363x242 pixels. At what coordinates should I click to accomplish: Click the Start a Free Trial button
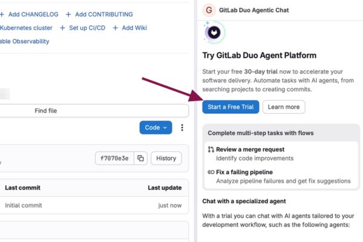231,106
